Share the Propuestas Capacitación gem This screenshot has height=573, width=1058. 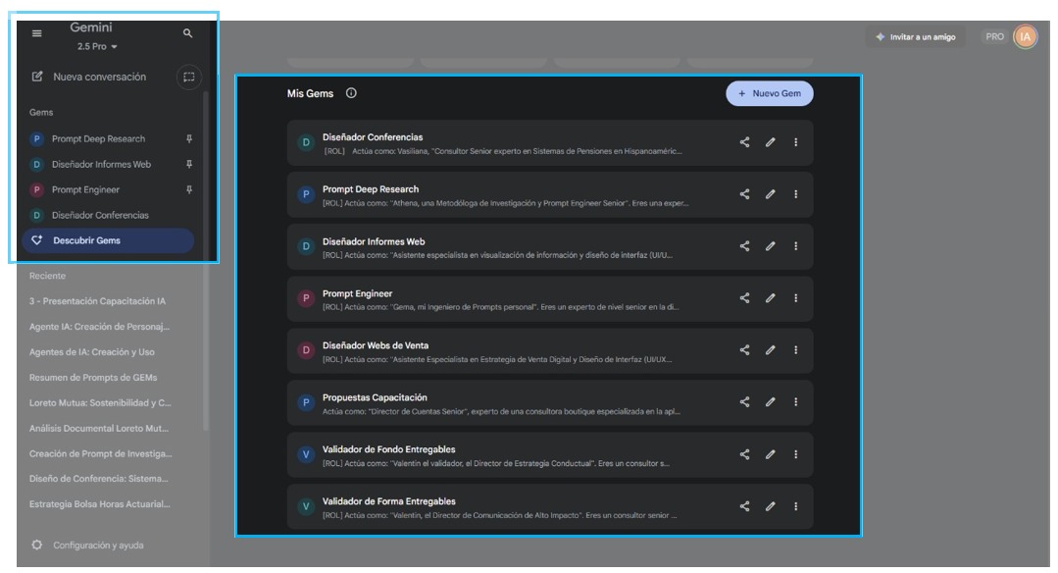744,402
